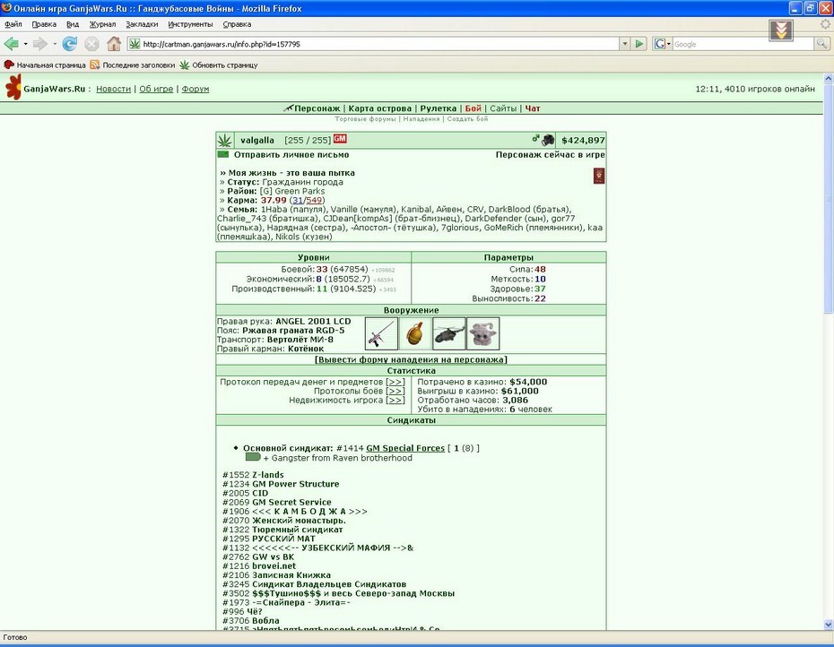Open the Google search engine dropdown
The width and height of the screenshot is (834, 647).
tap(663, 44)
